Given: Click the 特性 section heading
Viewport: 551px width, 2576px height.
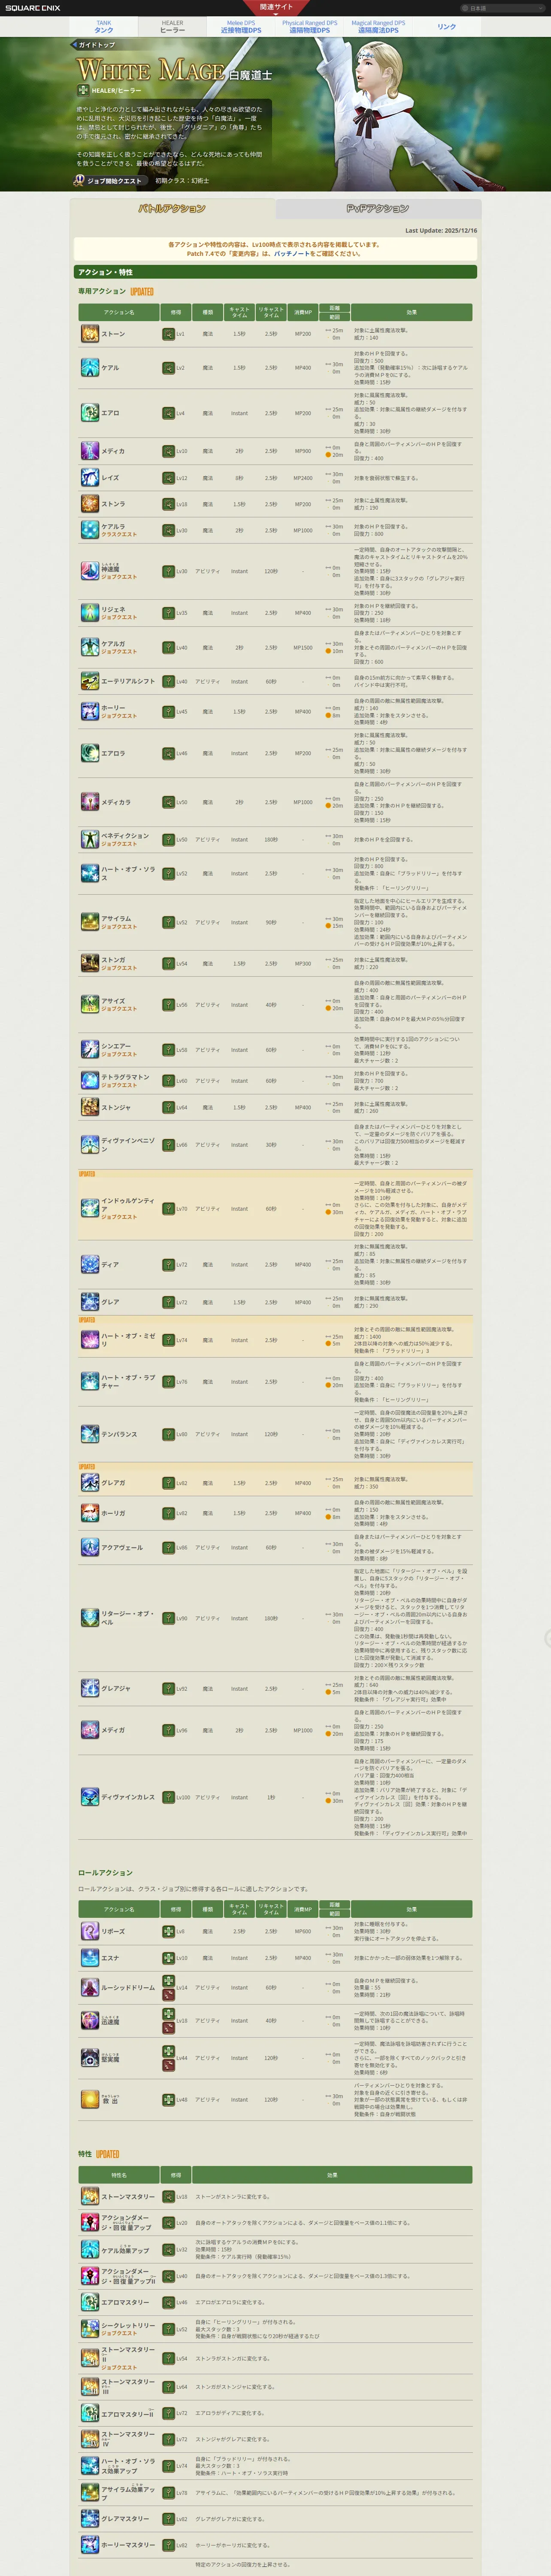Looking at the screenshot, I should [x=85, y=2154].
